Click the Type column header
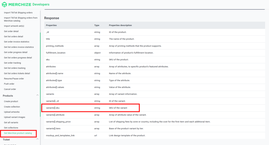The image size is (269, 145). pyautogui.click(x=97, y=25)
